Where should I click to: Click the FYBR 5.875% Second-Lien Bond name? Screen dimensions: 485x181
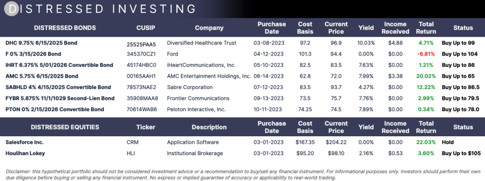click(60, 99)
